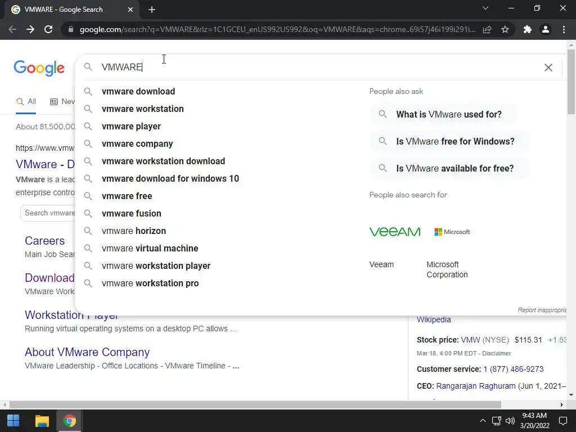576x432 pixels.
Task: Click Is VMware free for Windows?
Action: (450, 141)
